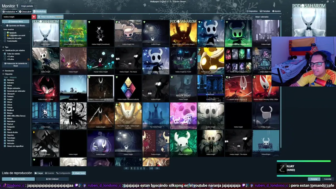Go to first page arrow in pagination

point(126,168)
